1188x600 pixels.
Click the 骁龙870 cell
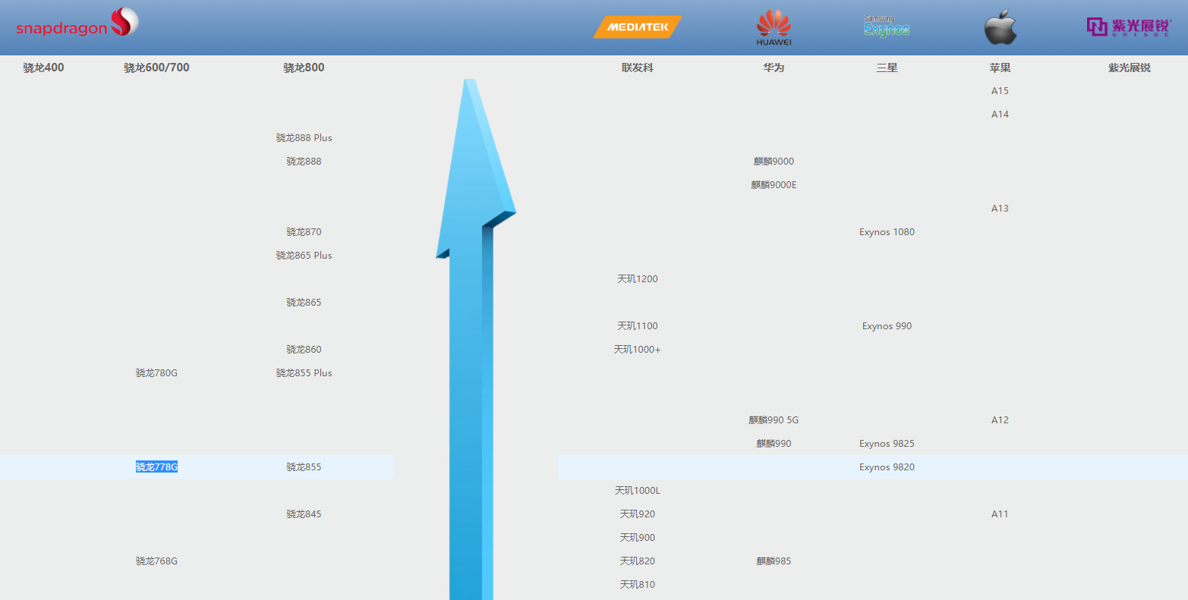[x=304, y=232]
